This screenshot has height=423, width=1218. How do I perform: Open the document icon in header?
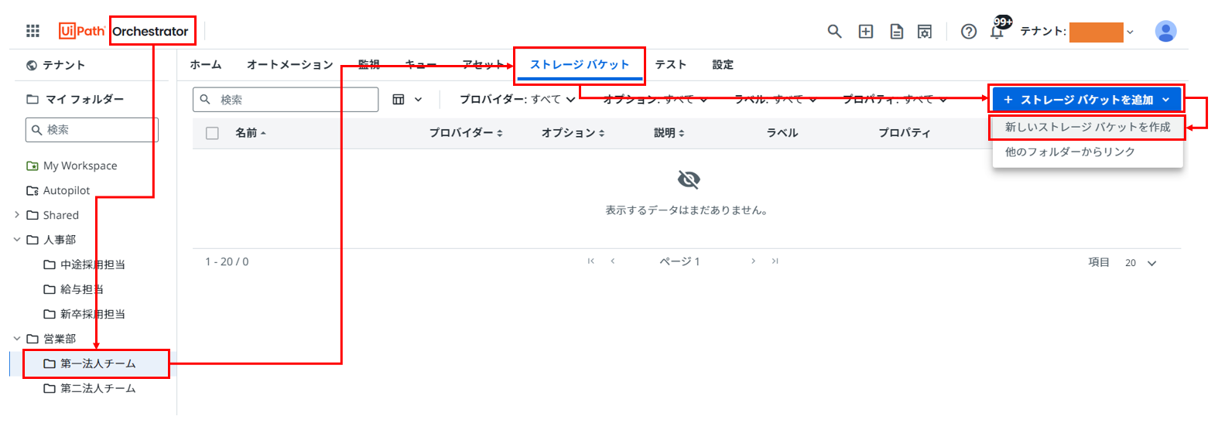[896, 31]
